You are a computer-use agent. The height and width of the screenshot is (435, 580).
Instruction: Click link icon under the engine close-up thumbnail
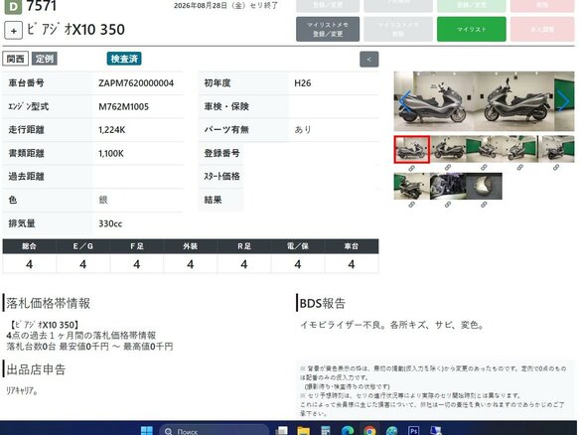pyautogui.click(x=448, y=205)
